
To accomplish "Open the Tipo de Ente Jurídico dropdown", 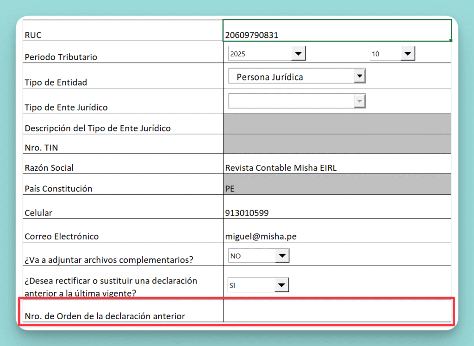I will tap(359, 101).
